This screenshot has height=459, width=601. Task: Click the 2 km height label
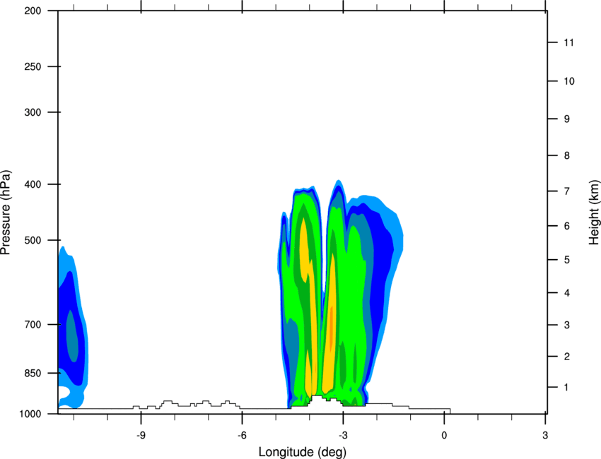[567, 357]
